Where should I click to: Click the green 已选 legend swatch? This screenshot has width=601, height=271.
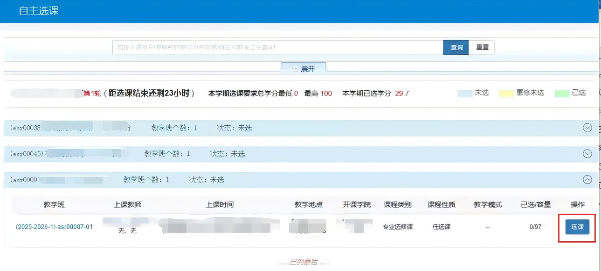point(562,93)
